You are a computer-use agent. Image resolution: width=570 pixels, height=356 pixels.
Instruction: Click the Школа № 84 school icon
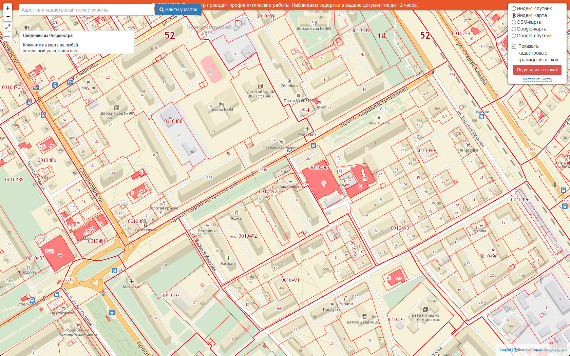click(x=221, y=104)
